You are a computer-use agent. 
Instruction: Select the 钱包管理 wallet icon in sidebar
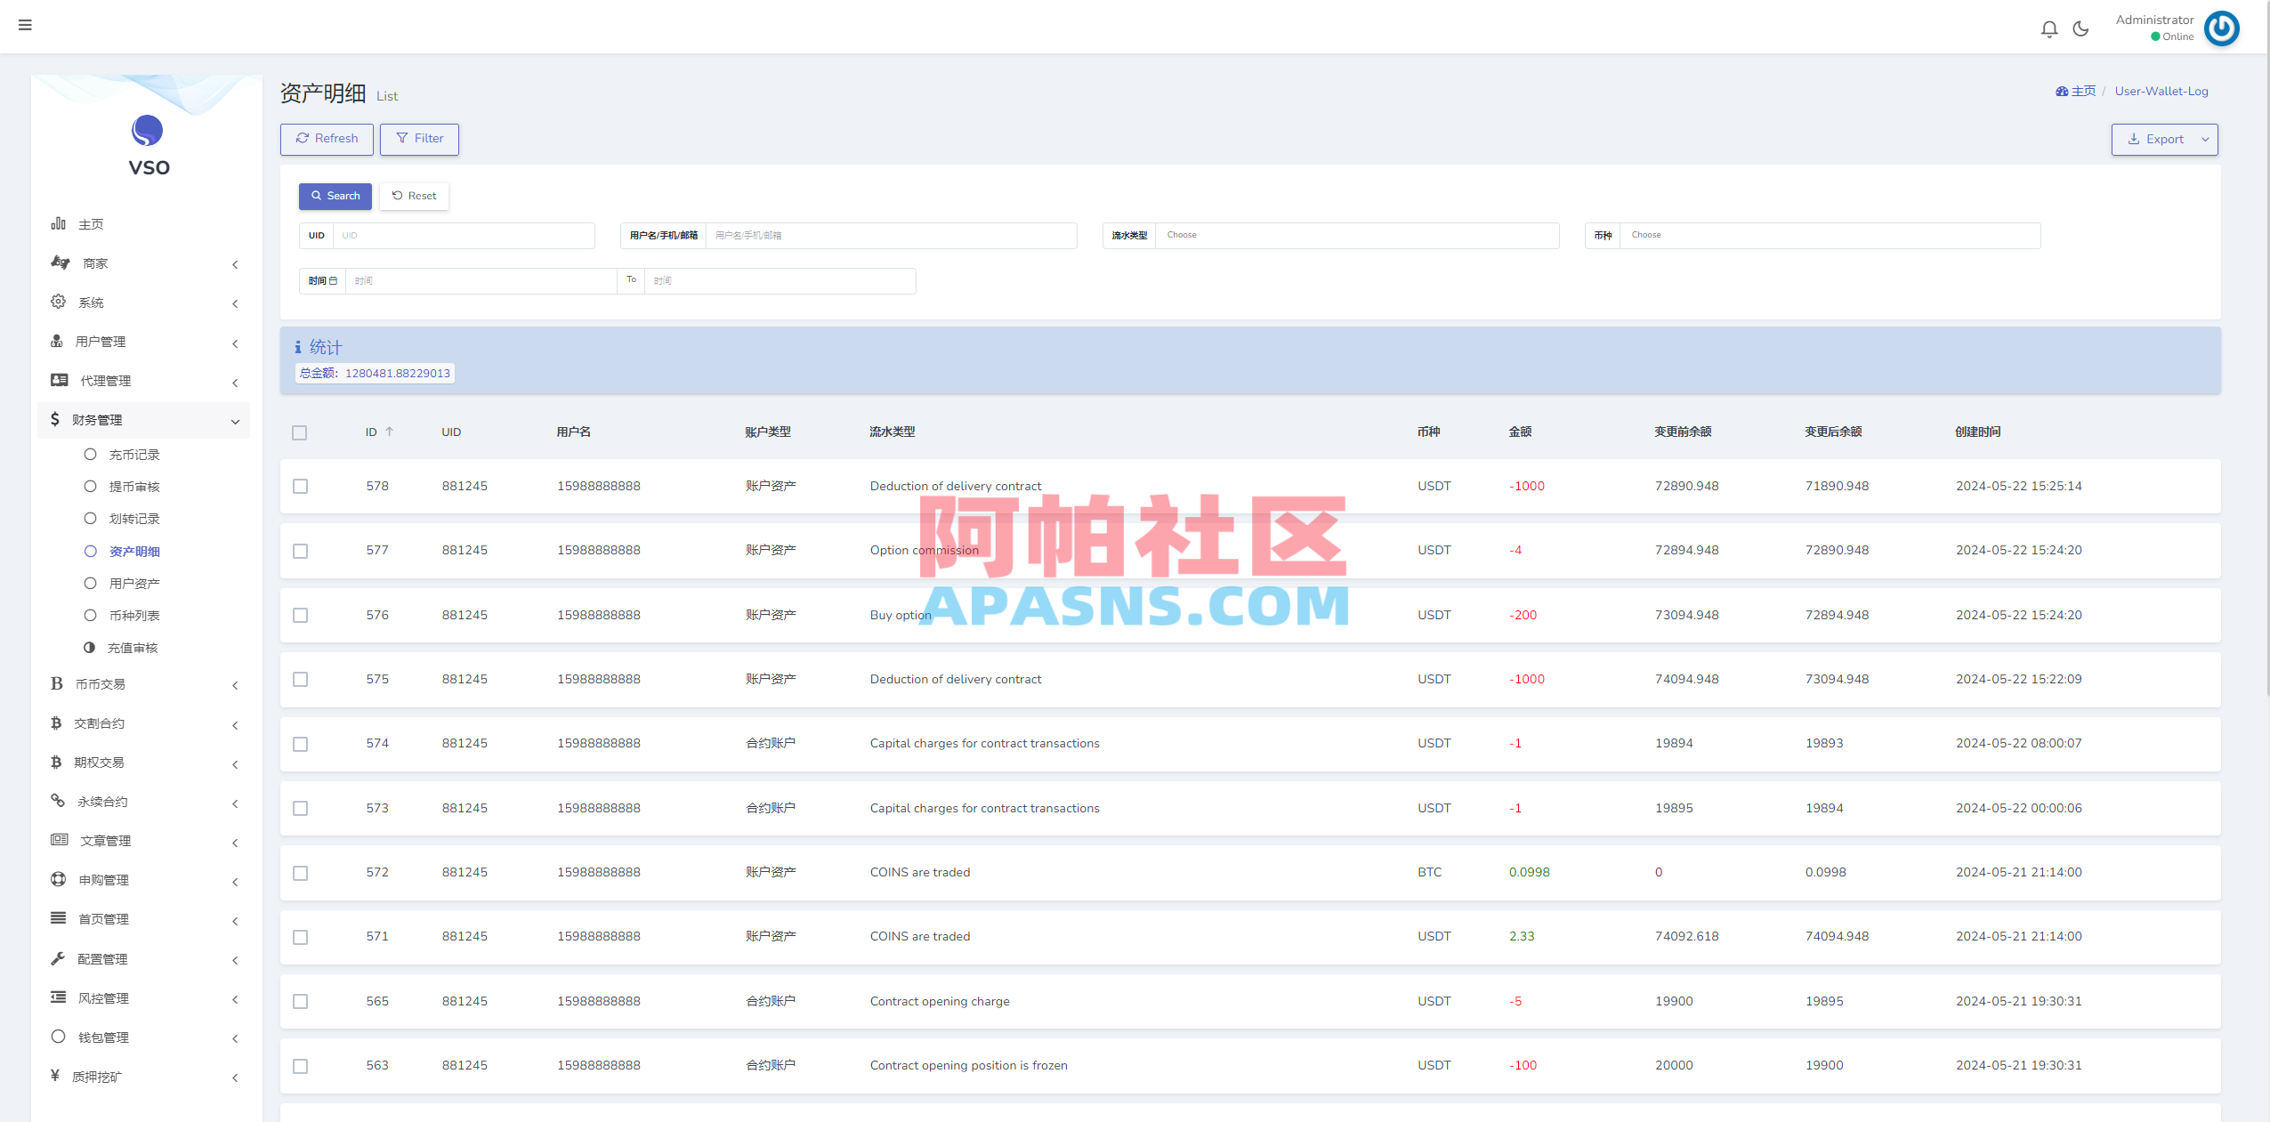(58, 1037)
